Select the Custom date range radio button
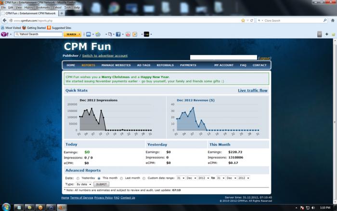The height and width of the screenshot is (211, 337). point(144,178)
